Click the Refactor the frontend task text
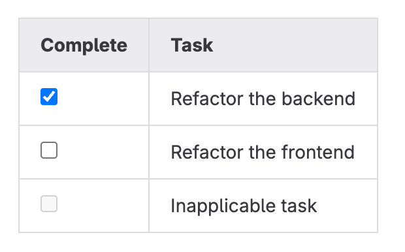The image size is (405, 252). point(263,152)
